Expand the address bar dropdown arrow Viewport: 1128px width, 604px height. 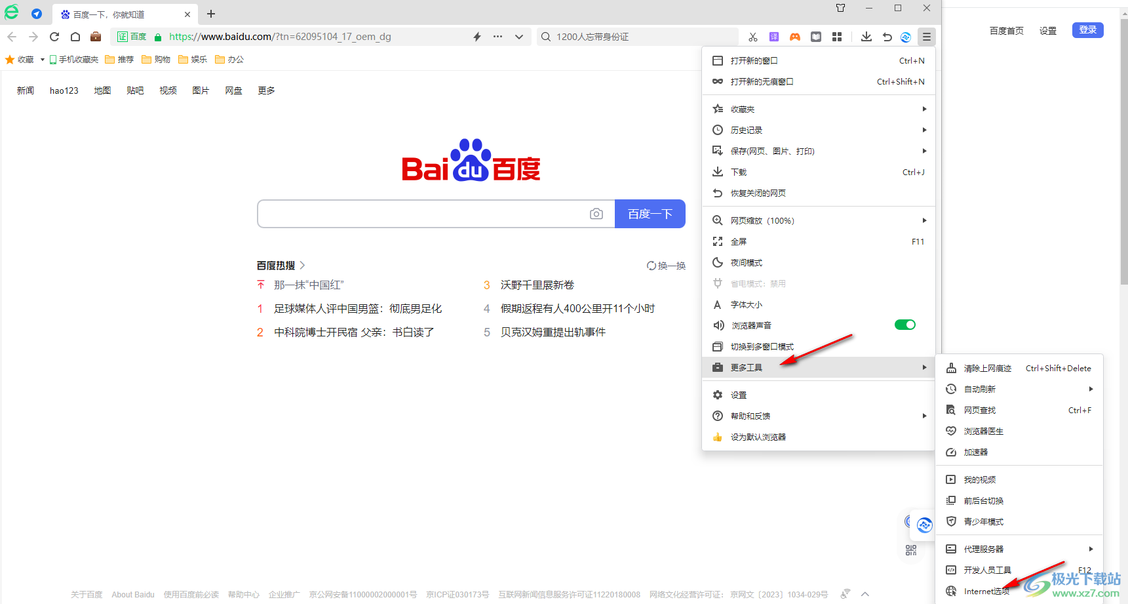(519, 37)
